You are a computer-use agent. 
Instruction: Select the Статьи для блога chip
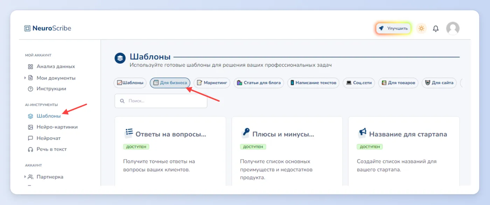(259, 83)
